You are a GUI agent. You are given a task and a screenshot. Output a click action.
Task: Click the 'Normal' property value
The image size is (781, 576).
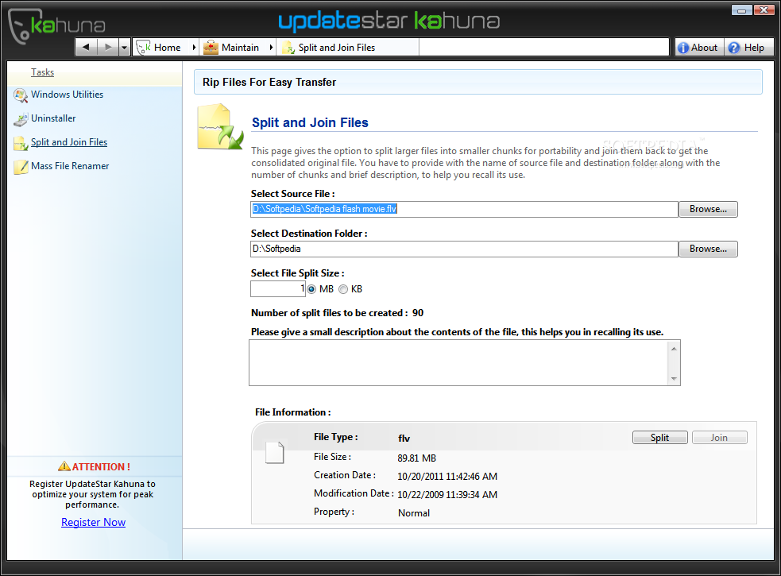(x=414, y=513)
